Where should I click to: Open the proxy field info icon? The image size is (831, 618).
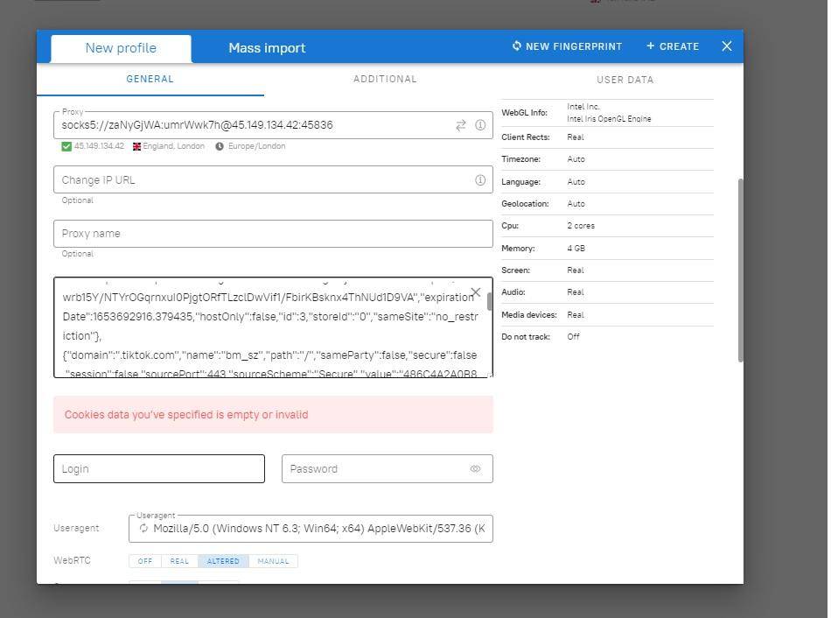coord(480,125)
